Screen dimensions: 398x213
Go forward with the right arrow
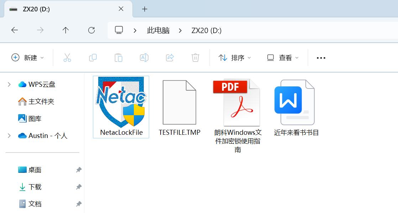pyautogui.click(x=40, y=30)
